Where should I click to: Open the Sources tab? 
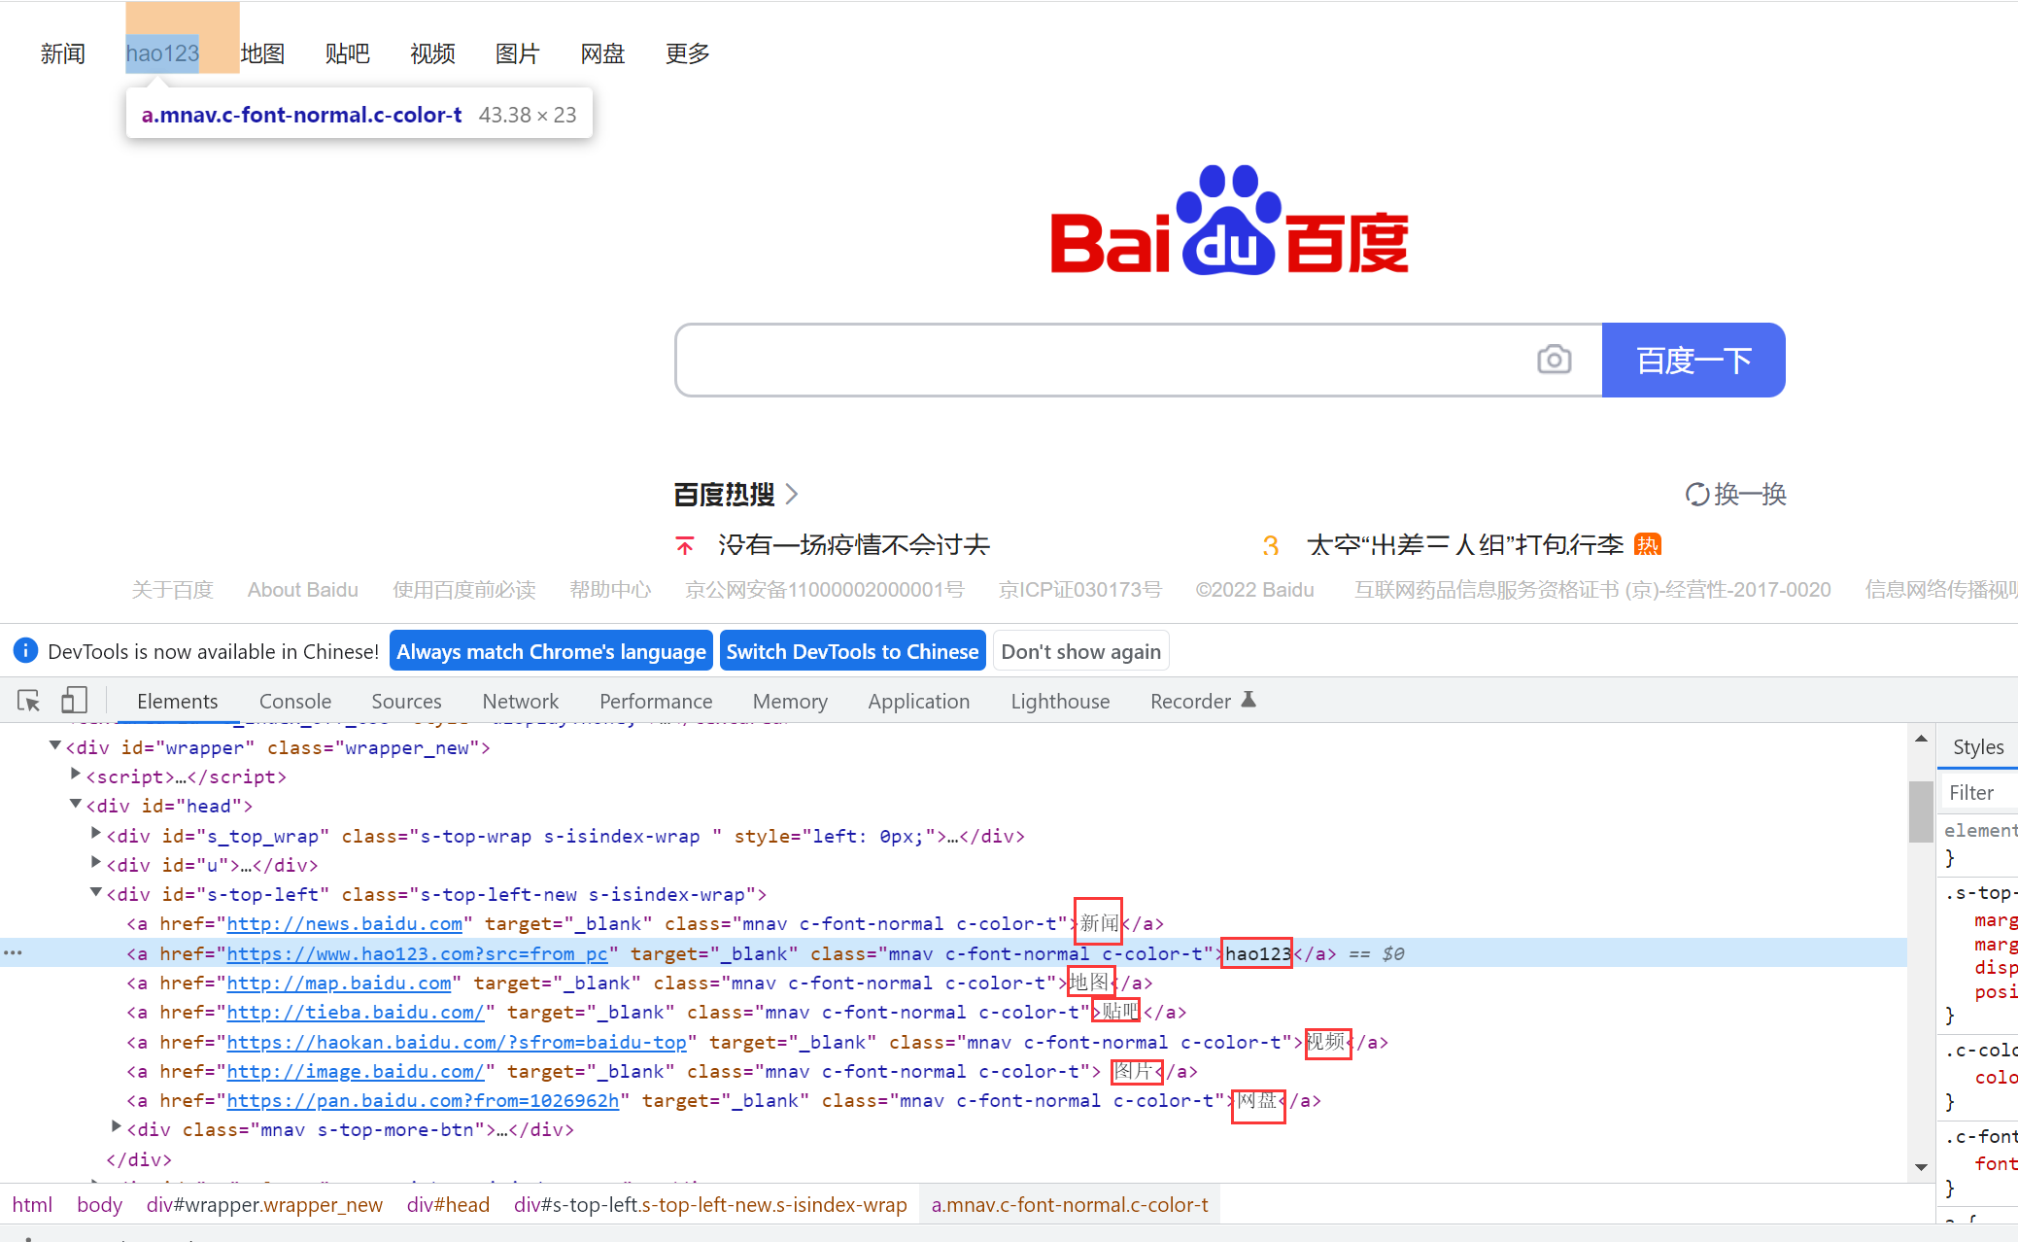click(x=406, y=701)
